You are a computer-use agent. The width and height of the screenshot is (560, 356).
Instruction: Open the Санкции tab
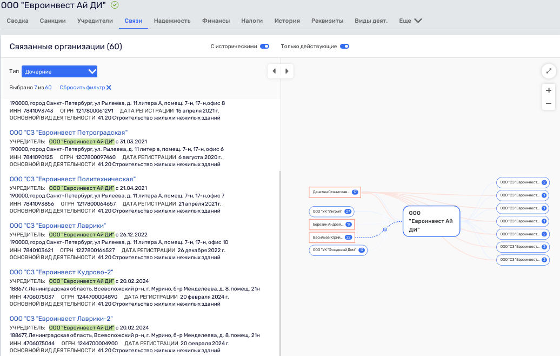tap(53, 21)
